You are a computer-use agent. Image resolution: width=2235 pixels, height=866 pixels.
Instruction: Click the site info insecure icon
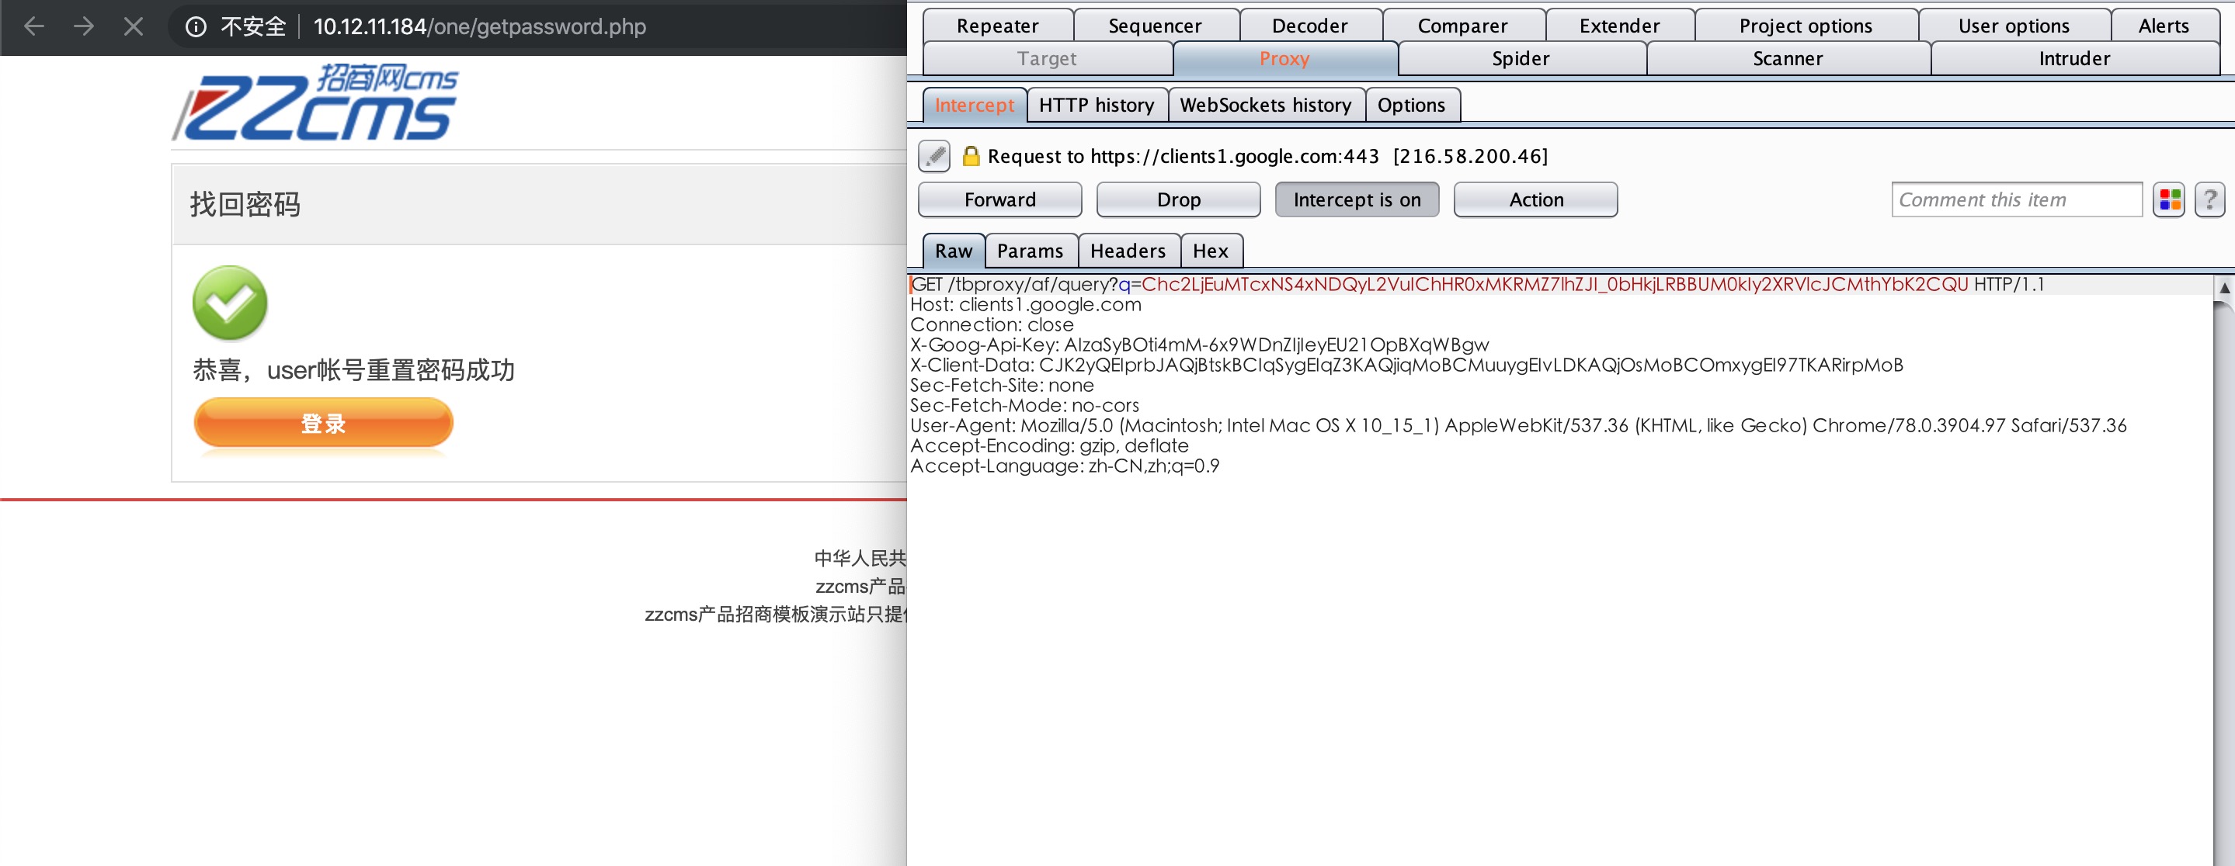pos(196,27)
